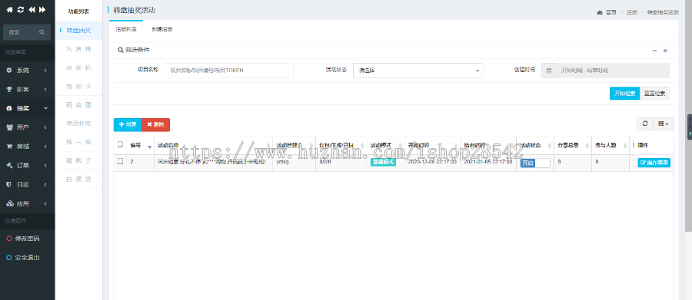Open the 操作菜单 button for row 2

pyautogui.click(x=654, y=163)
